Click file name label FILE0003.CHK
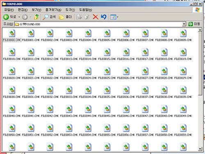The height and width of the screenshot is (154, 205). (69, 40)
